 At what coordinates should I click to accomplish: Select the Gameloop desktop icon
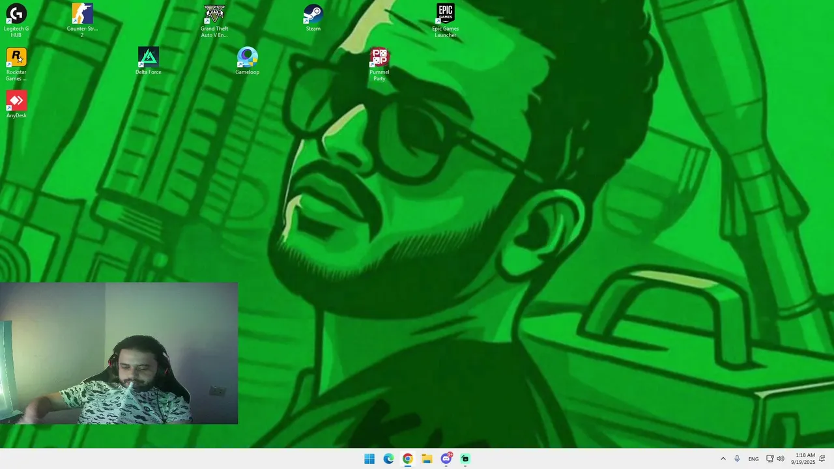[x=247, y=61]
